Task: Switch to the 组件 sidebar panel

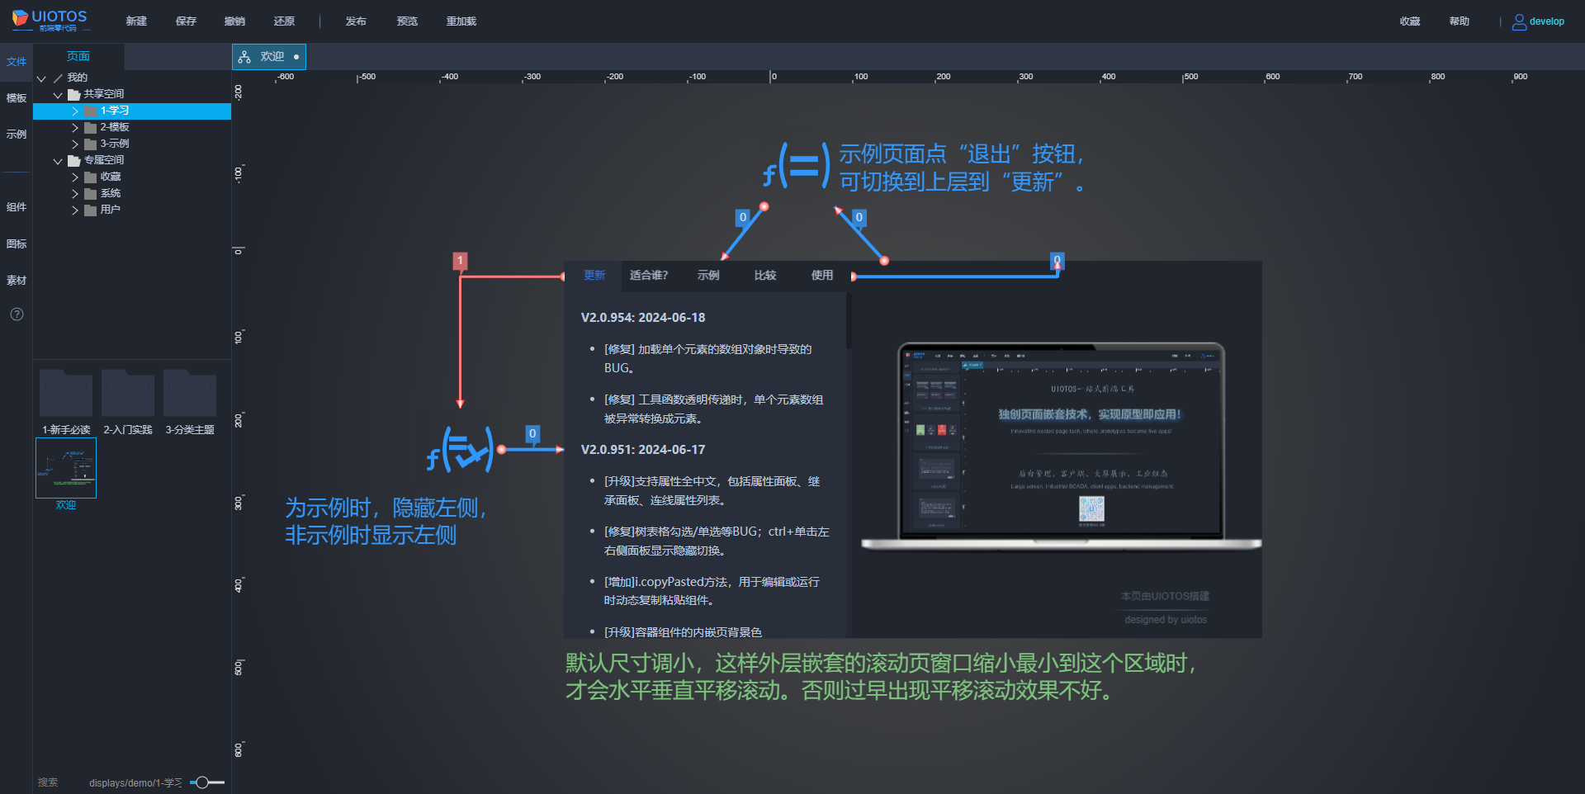Action: pos(17,207)
